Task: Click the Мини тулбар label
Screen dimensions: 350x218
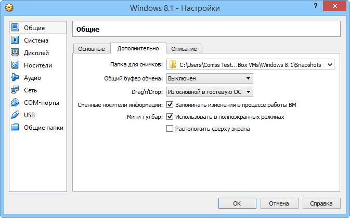Action: [x=145, y=117]
